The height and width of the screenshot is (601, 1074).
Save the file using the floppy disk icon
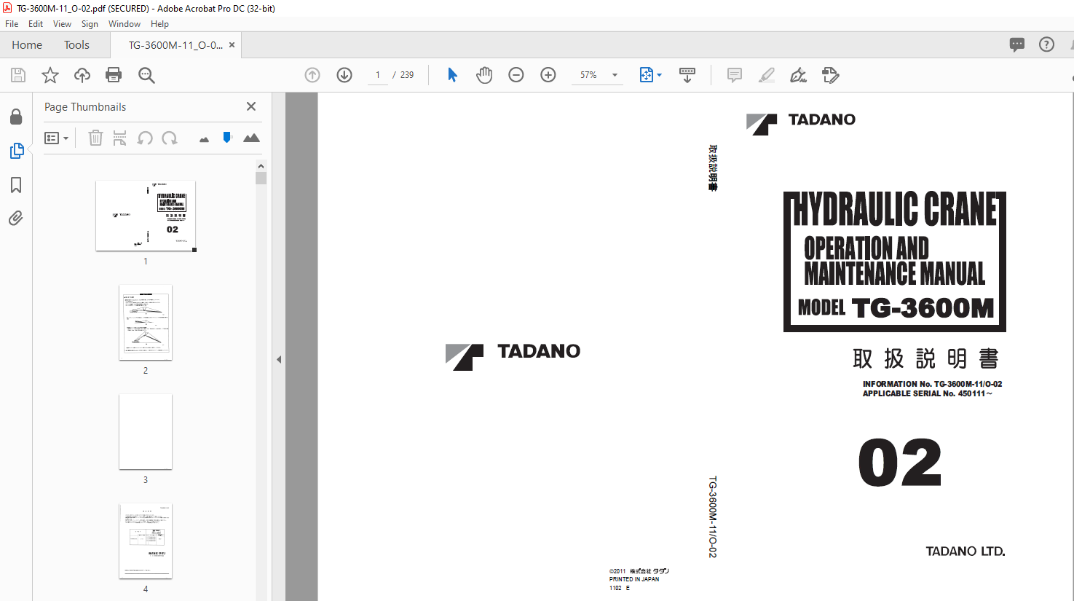(x=18, y=75)
